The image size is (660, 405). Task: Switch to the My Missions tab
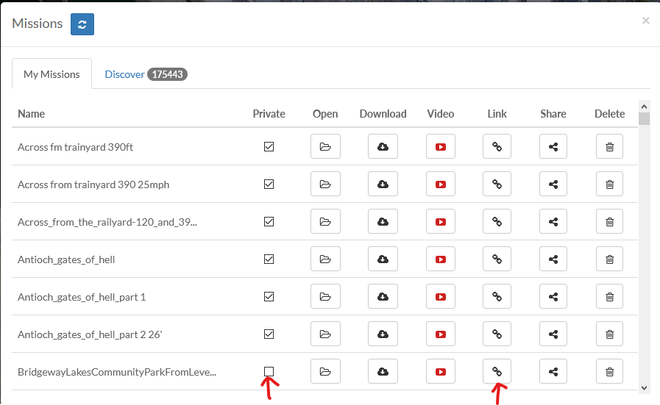(52, 74)
